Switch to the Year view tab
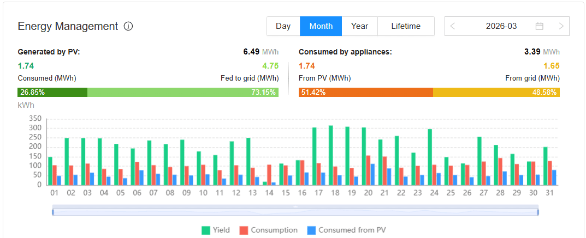Screen dimensions: 586x238 [359, 26]
